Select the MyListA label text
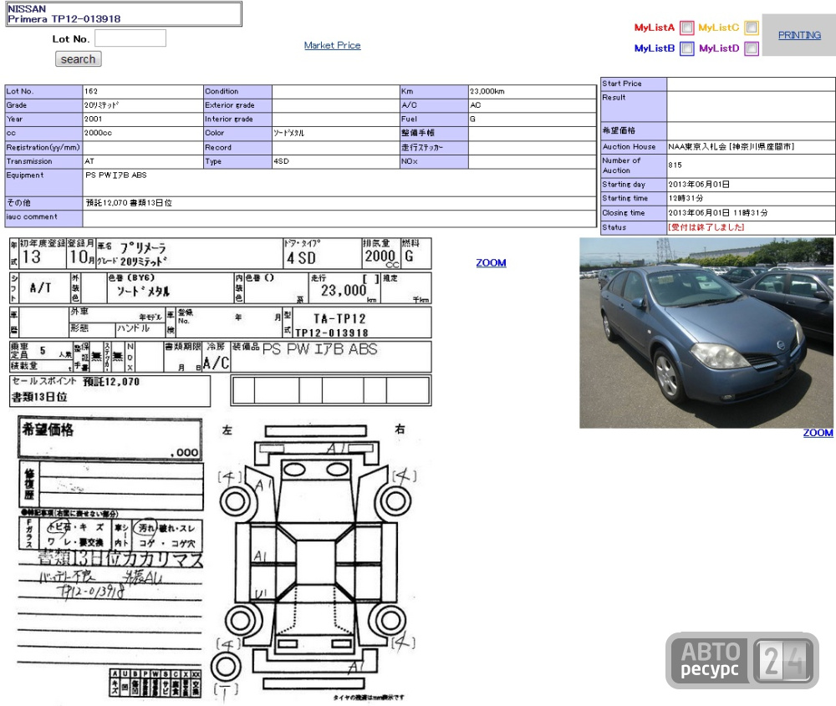836x706 pixels. point(655,28)
